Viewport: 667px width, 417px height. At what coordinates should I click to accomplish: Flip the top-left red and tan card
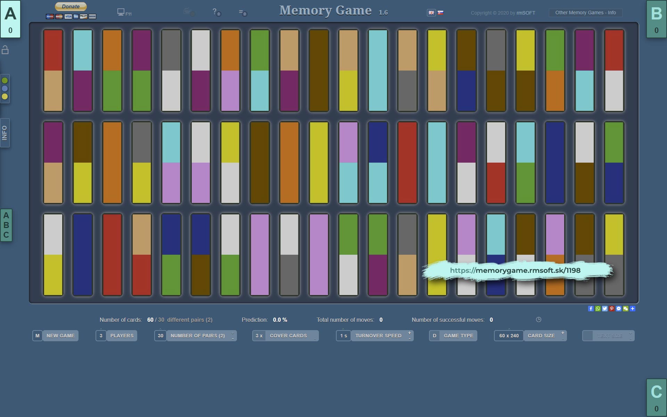pos(53,71)
